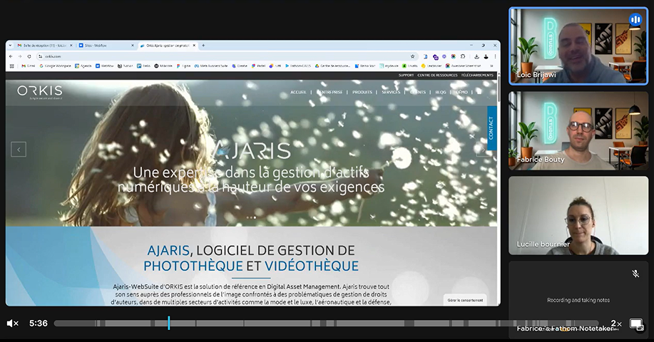Open the BLOG menu item
This screenshot has width=654, height=342.
441,92
